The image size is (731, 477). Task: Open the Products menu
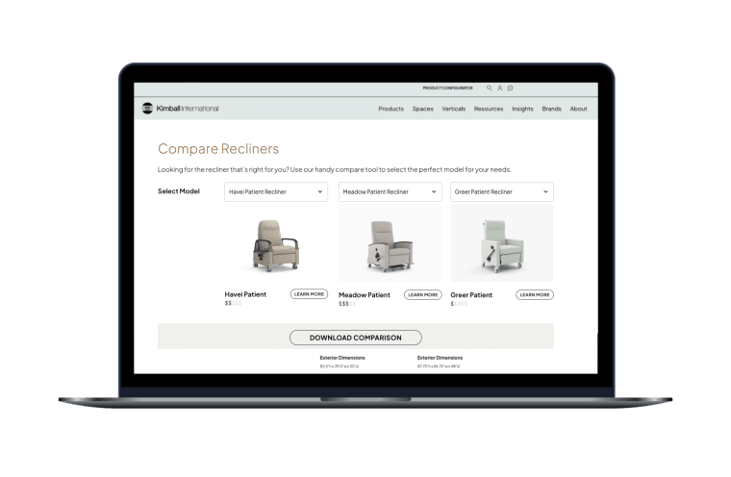[391, 109]
